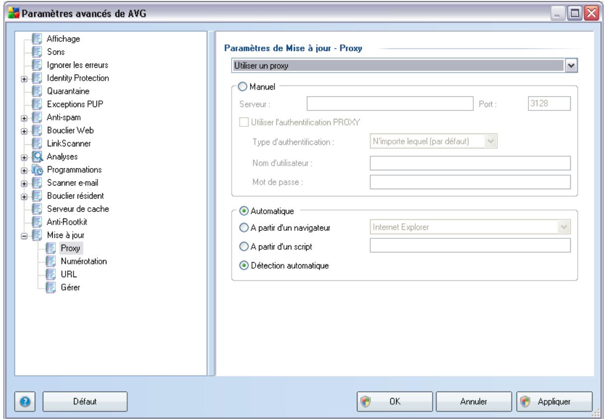This screenshot has width=604, height=419.
Task: Expand the Bouclier Web node
Action: pyautogui.click(x=24, y=130)
